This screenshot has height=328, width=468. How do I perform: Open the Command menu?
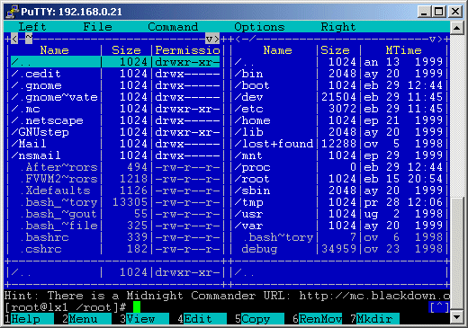tap(173, 27)
